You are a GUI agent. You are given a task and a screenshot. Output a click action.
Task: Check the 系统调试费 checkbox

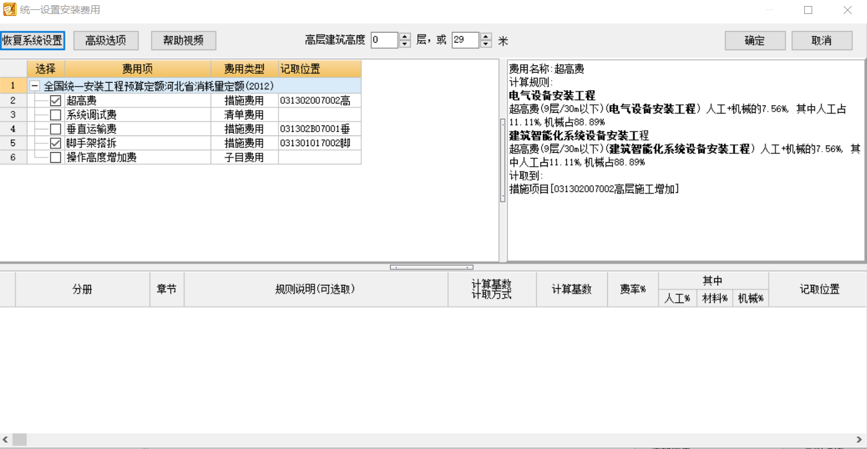coord(55,115)
